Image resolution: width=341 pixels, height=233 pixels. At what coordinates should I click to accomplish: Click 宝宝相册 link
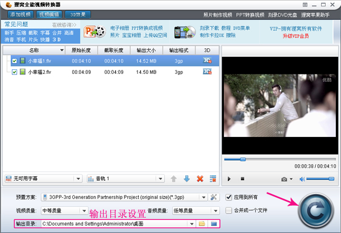tap(132, 35)
